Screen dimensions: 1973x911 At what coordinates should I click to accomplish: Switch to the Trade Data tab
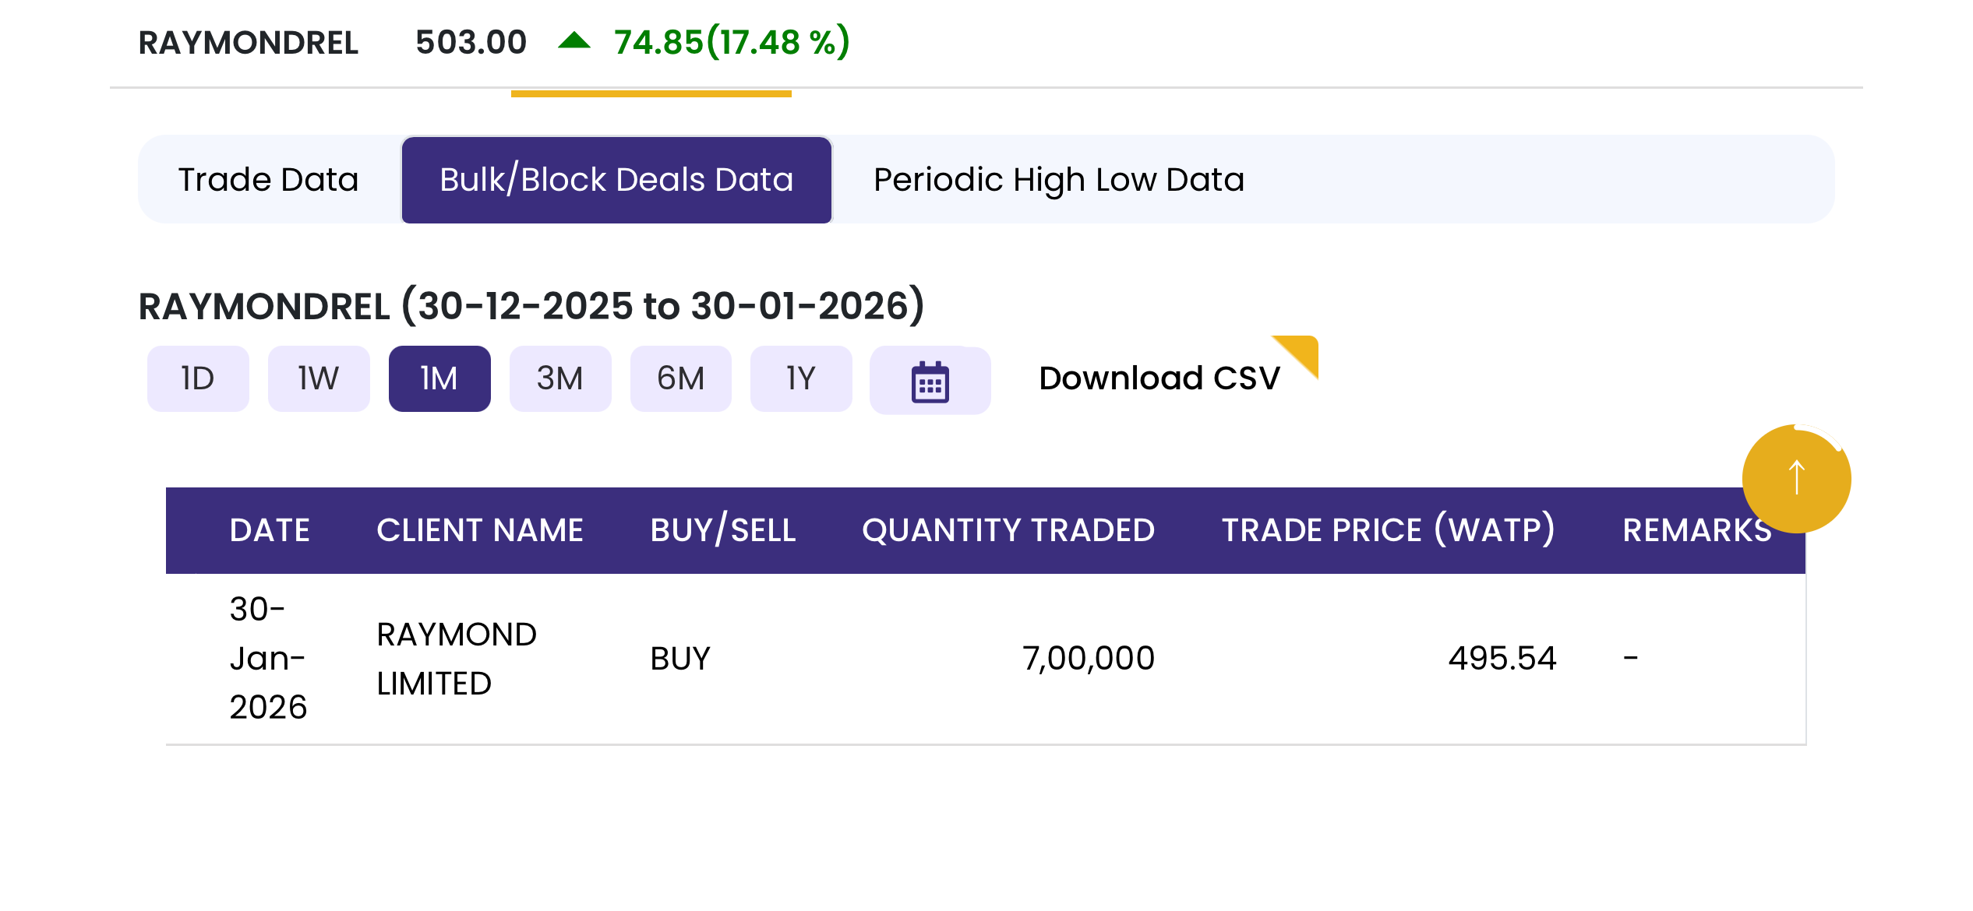tap(268, 180)
